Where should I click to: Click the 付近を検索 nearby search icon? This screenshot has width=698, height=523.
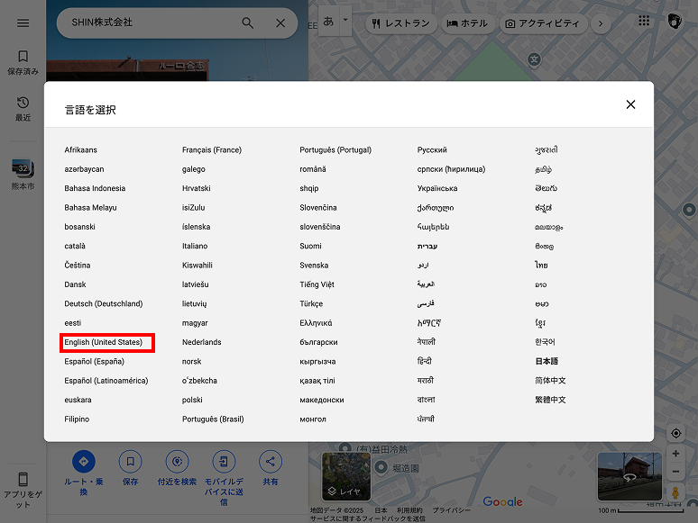tap(177, 462)
